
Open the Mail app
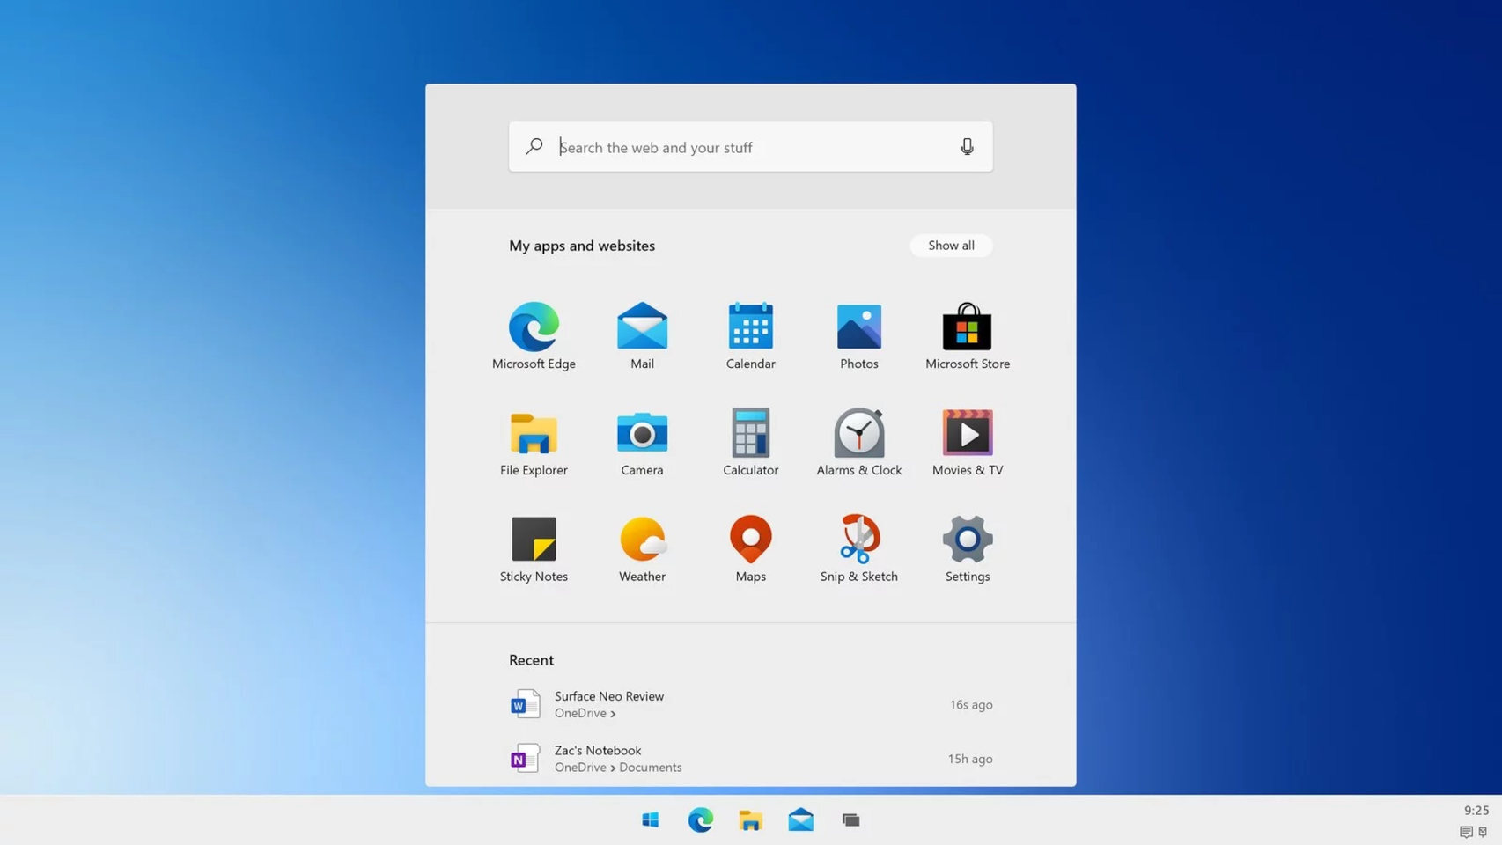coord(642,334)
